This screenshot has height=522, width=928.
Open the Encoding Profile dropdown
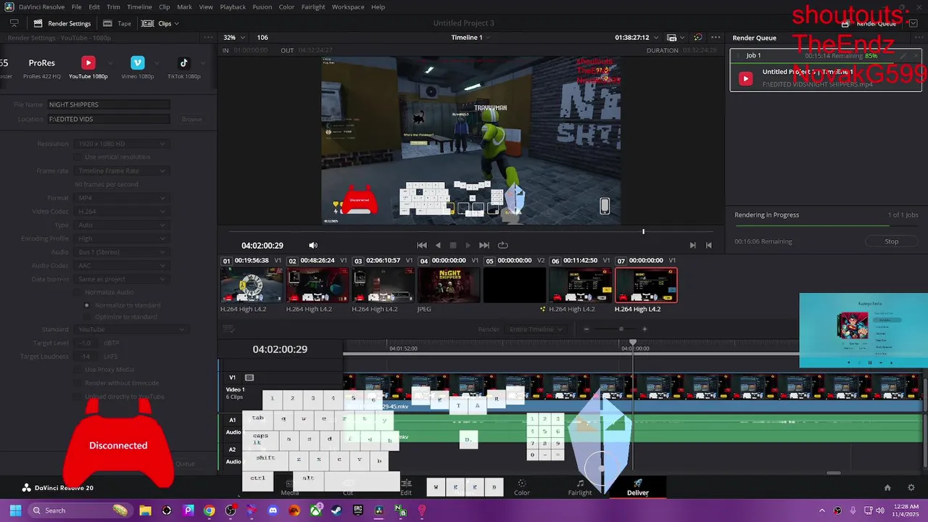pos(121,239)
